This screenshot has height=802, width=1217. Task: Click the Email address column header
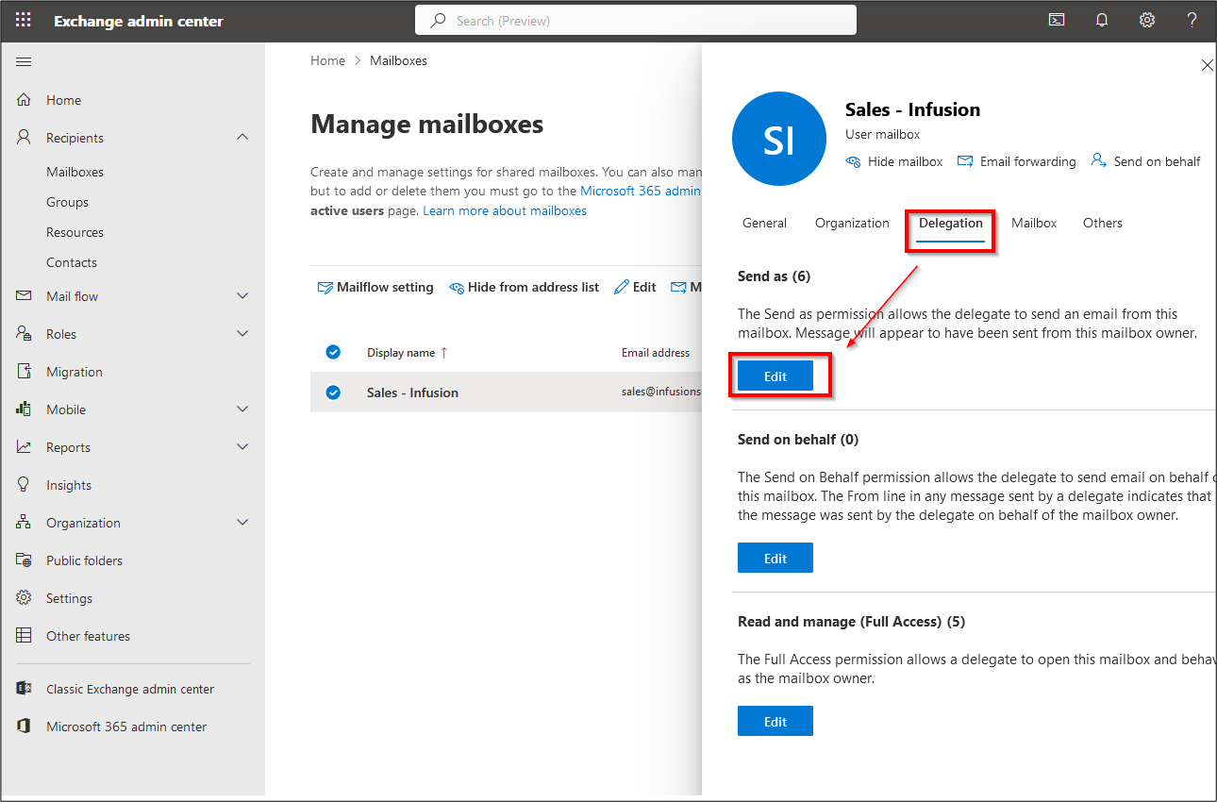(x=656, y=353)
